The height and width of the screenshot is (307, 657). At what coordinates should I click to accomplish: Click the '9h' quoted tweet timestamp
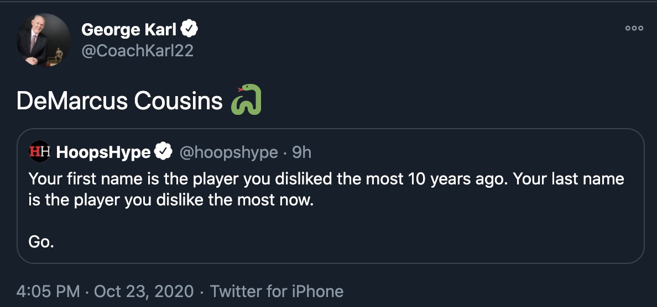(x=302, y=152)
